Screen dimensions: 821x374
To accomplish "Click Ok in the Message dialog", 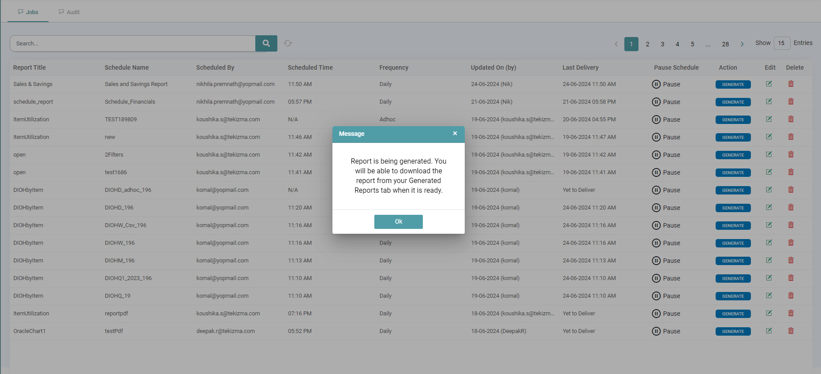I will tap(398, 221).
